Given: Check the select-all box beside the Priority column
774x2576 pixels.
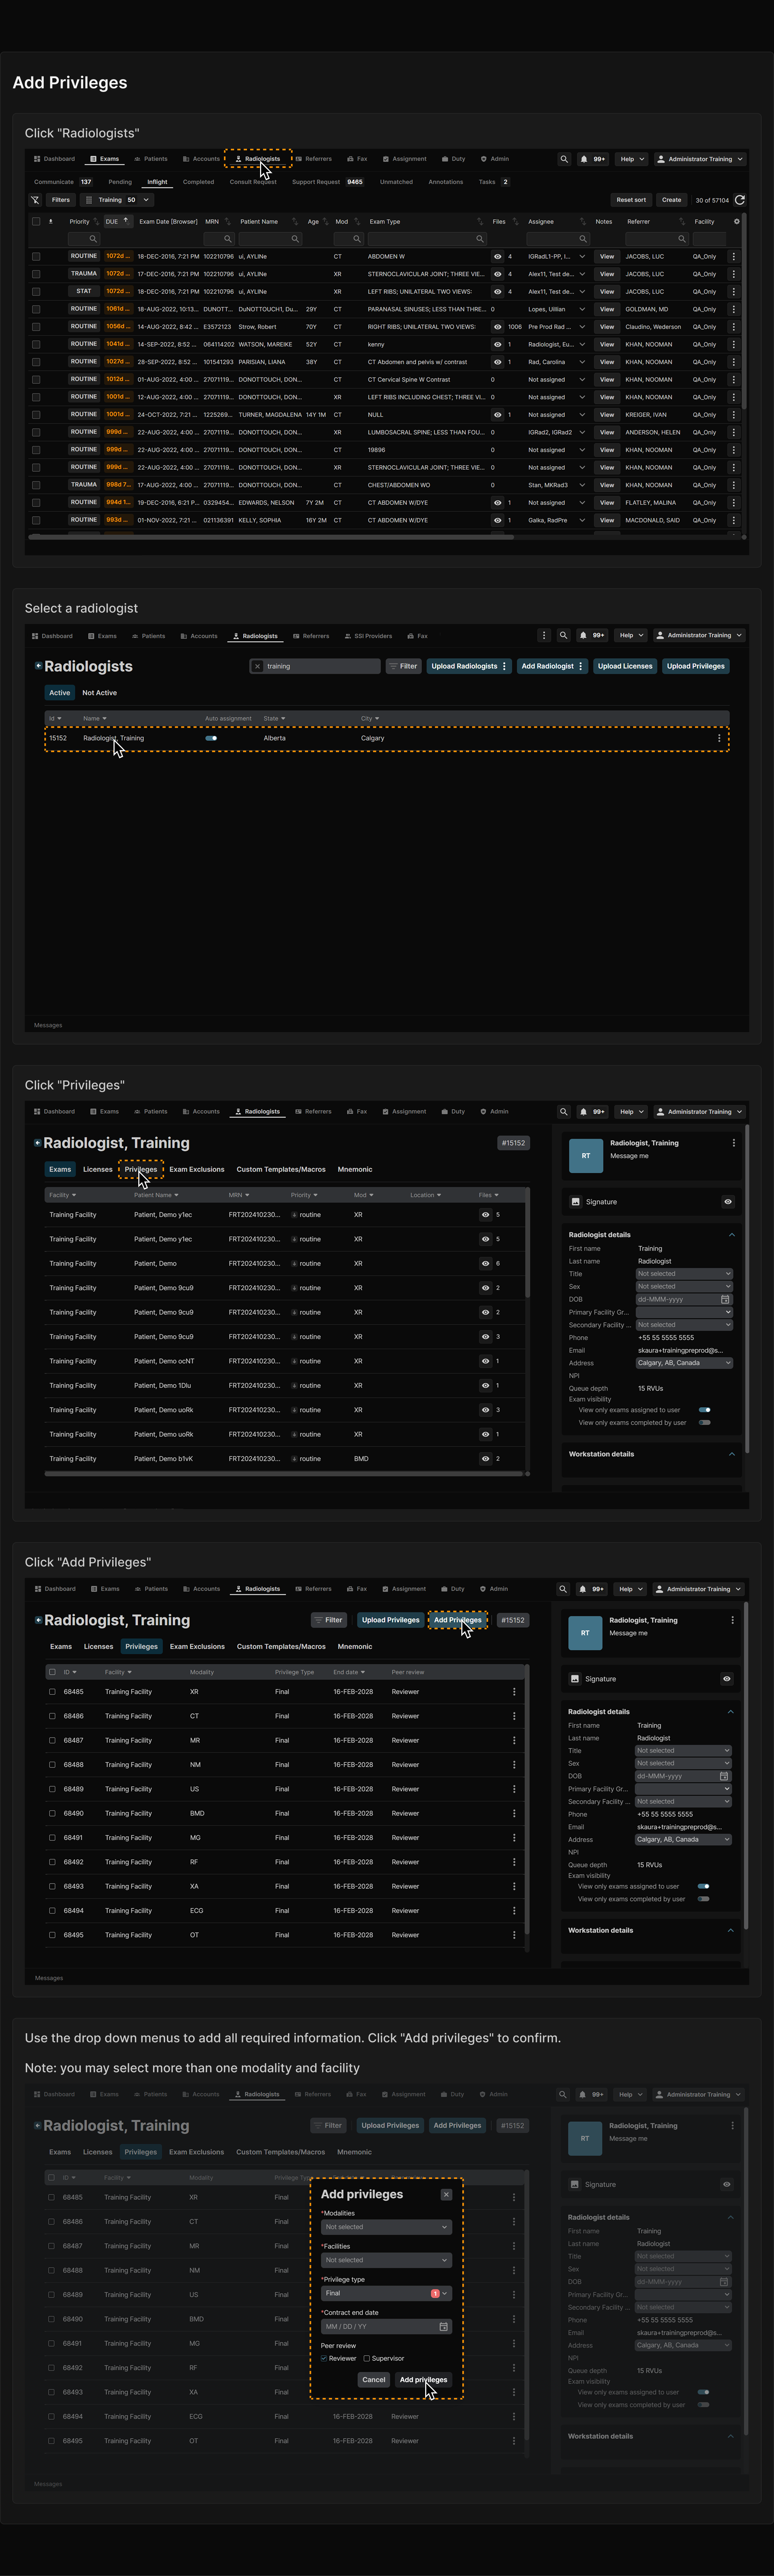Looking at the screenshot, I should (36, 222).
